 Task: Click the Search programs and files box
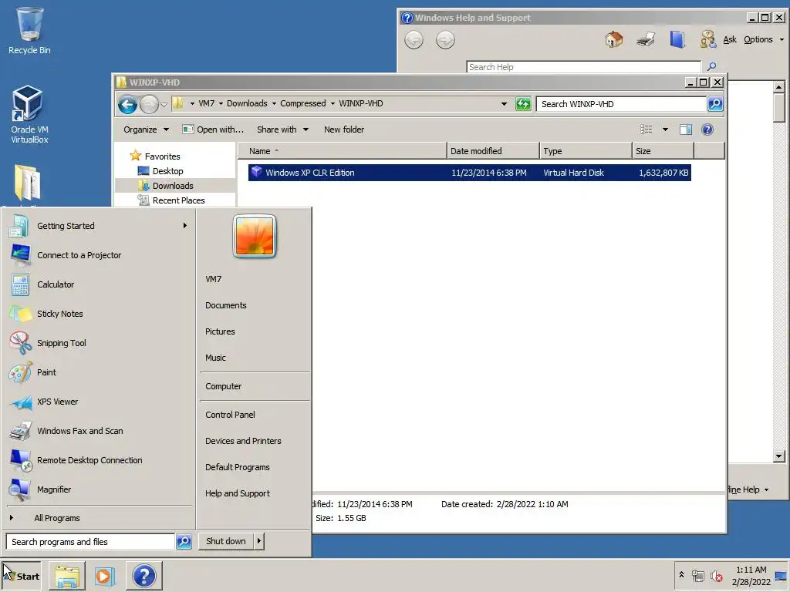click(x=89, y=542)
